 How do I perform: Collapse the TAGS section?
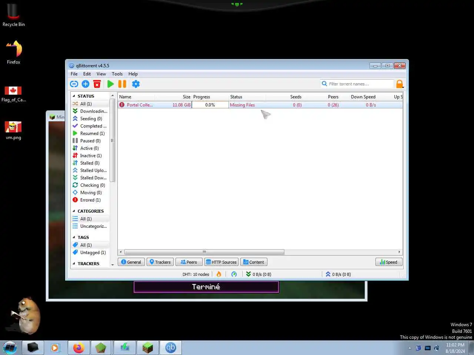click(74, 237)
